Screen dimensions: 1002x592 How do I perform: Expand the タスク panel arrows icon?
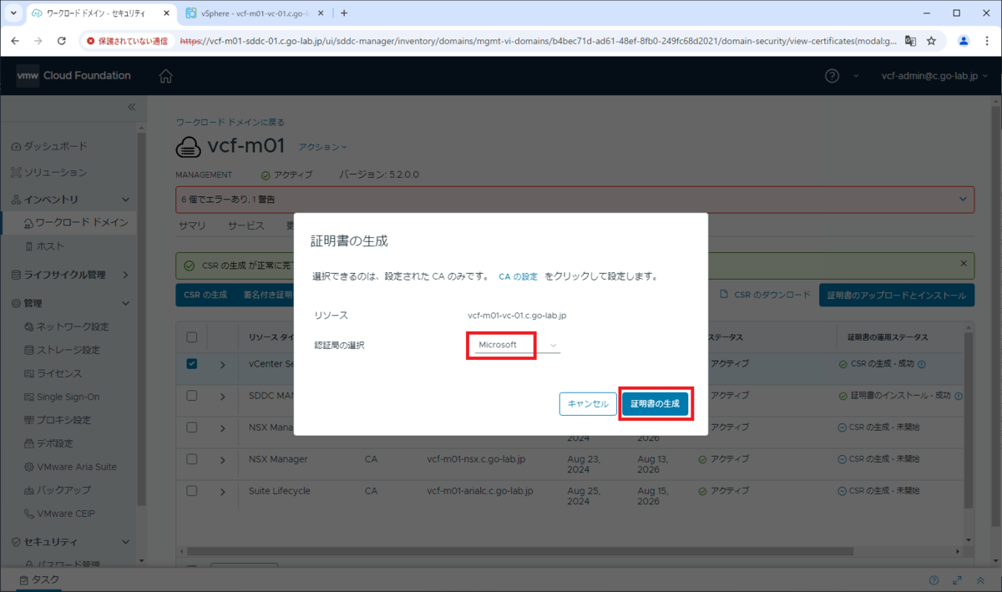click(x=957, y=580)
